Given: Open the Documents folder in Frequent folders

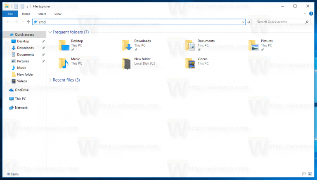Looking at the screenshot, I should point(190,45).
